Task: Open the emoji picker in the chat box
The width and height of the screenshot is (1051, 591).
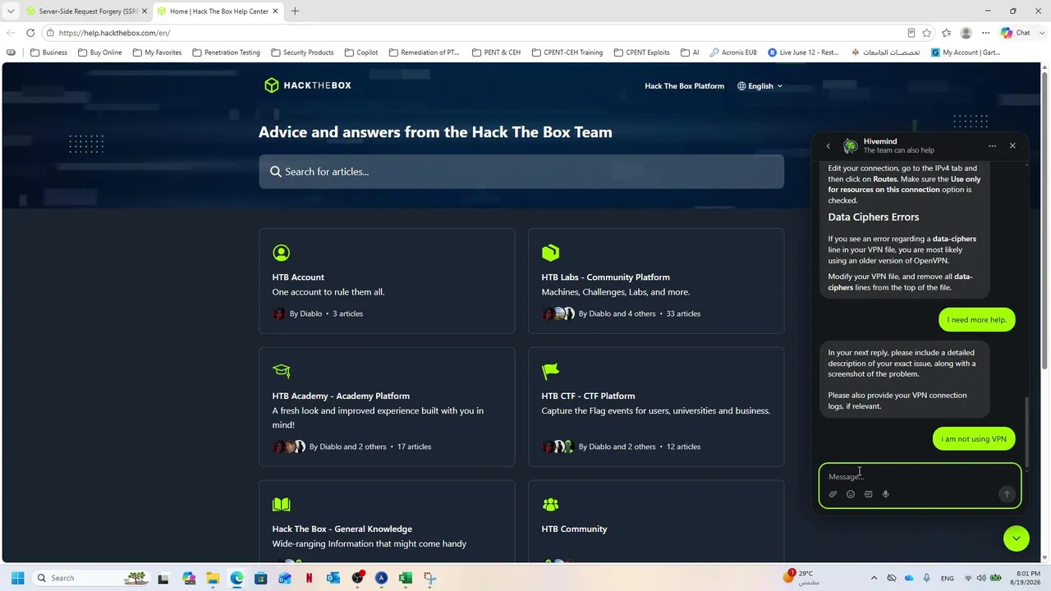Action: (851, 494)
